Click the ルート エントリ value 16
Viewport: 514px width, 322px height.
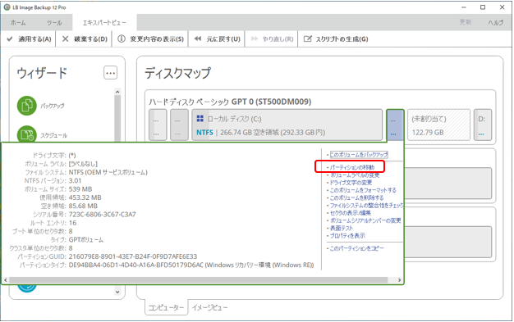tap(72, 223)
